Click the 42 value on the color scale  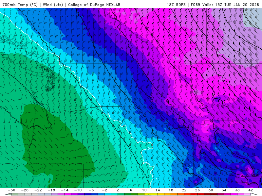click(251, 190)
